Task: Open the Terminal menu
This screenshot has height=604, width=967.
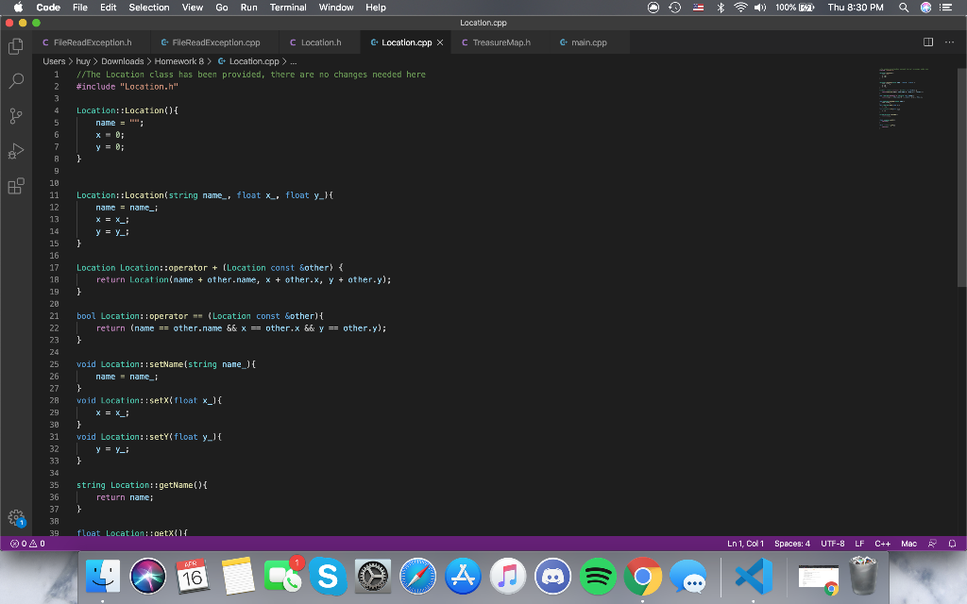Action: (288, 8)
